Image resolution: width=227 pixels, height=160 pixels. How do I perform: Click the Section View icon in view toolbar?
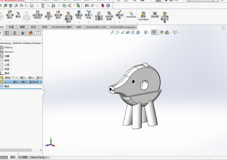(128, 33)
